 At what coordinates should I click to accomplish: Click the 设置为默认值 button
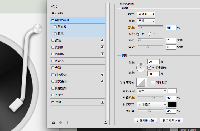(145, 120)
